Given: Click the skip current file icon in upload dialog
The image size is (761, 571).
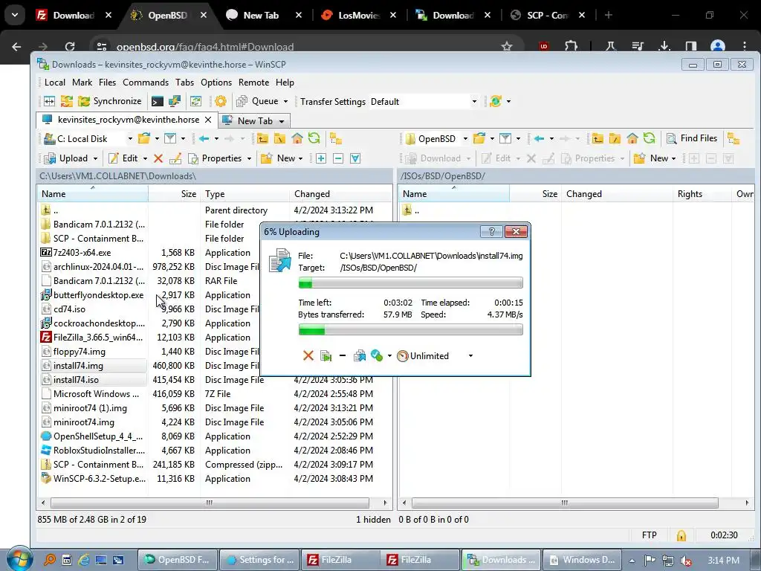Looking at the screenshot, I should tap(326, 356).
